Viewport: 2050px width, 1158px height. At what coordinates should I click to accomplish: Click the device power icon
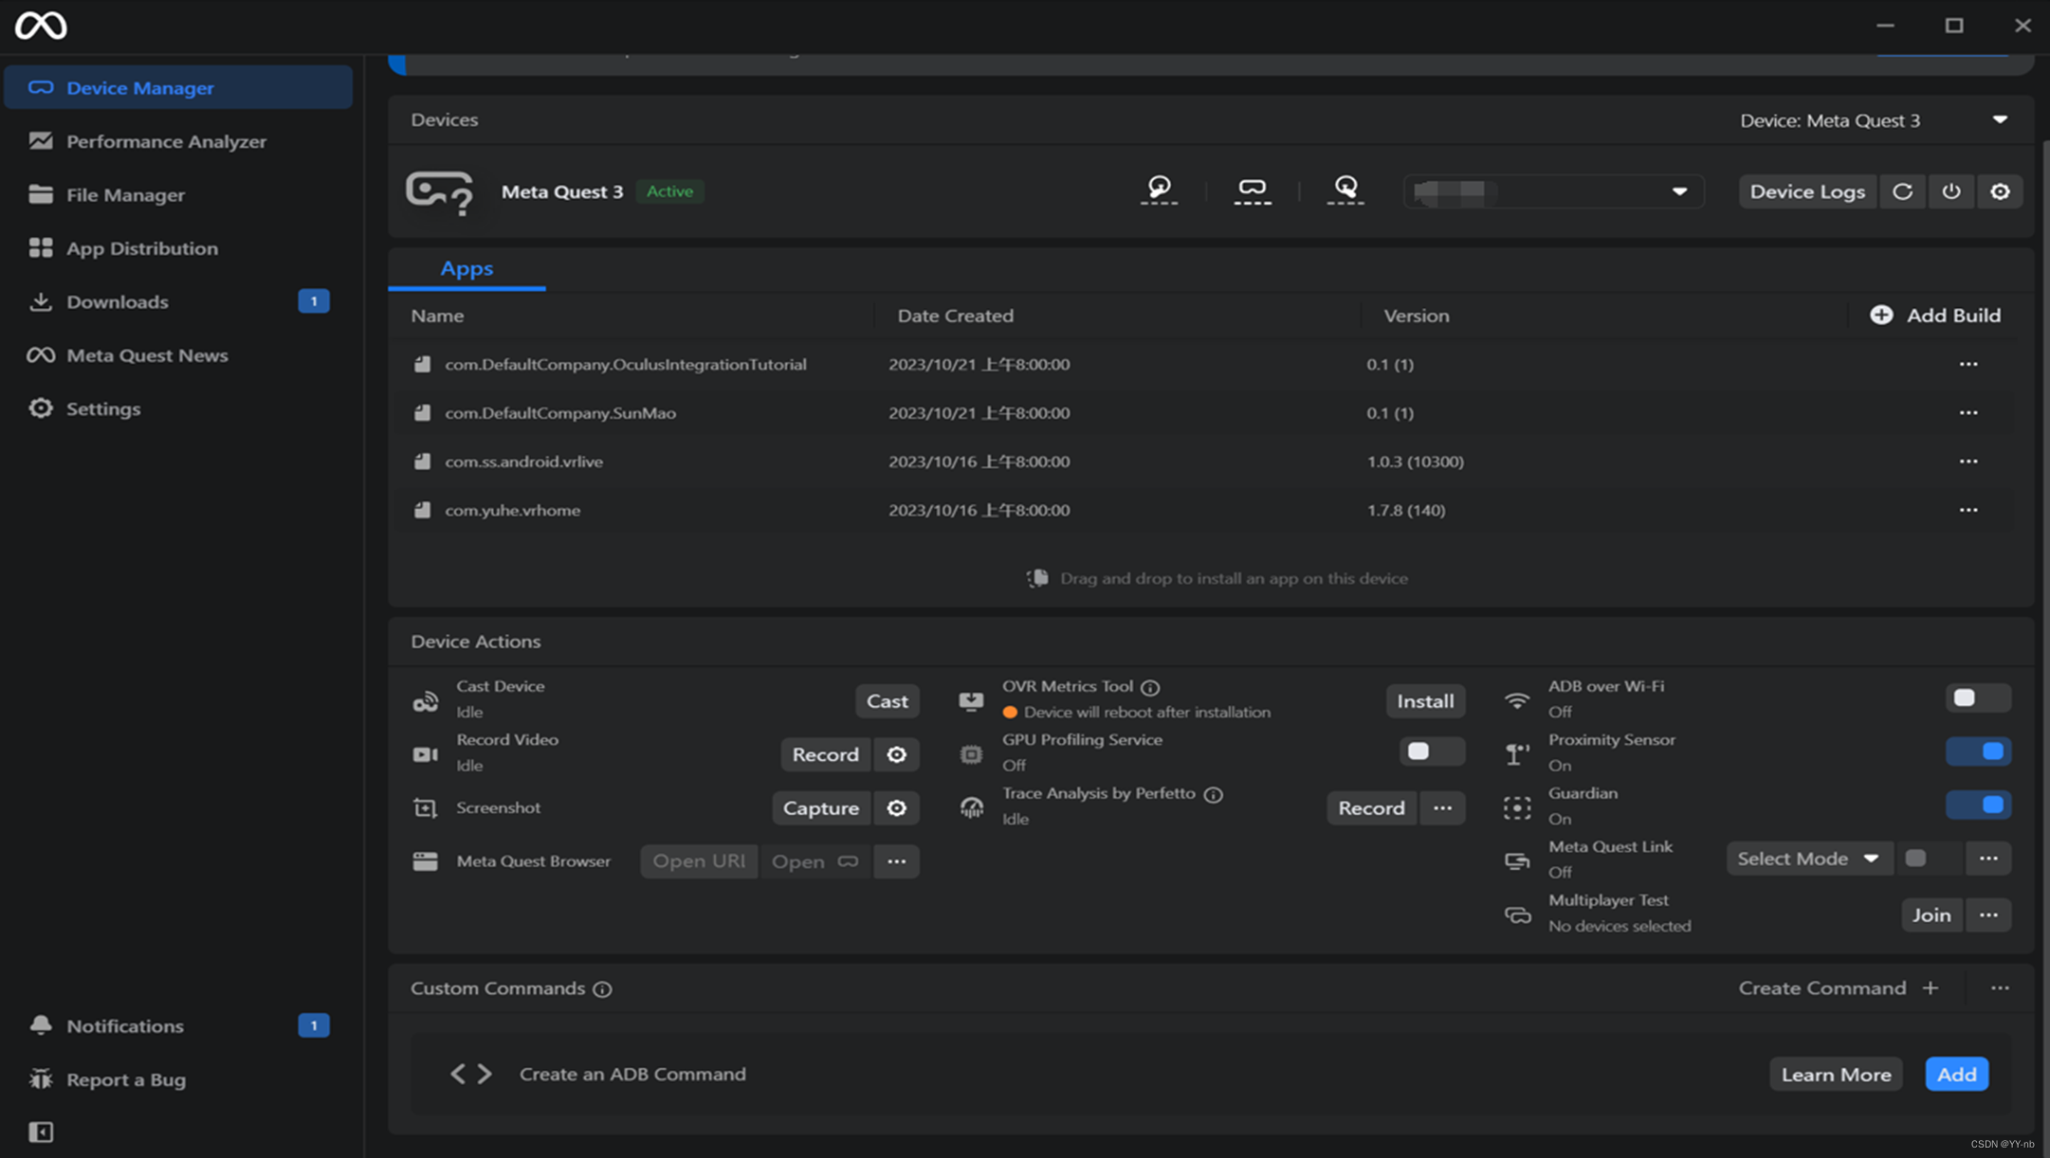click(1951, 190)
